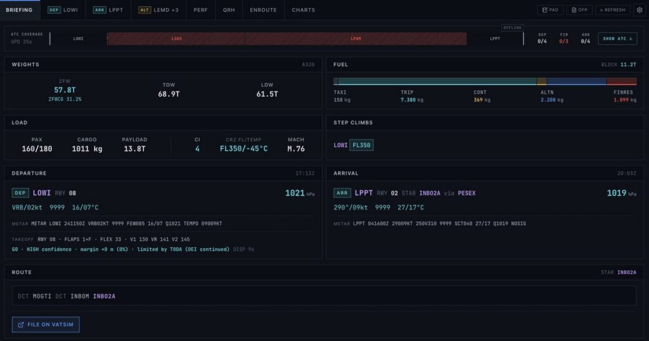Click the PAYLOAD 13.8T value
The height and width of the screenshot is (341, 649).
pos(134,149)
